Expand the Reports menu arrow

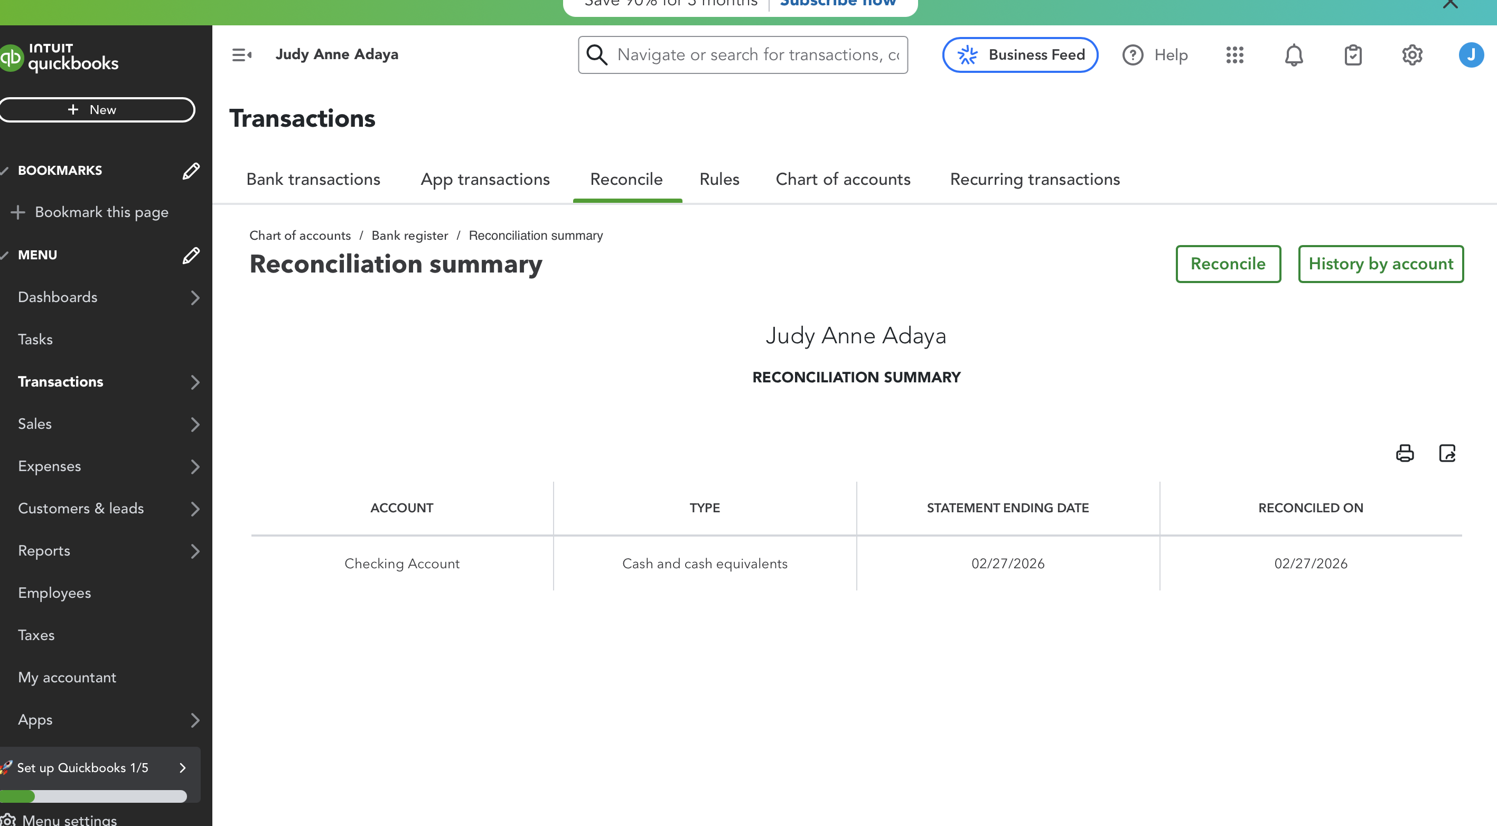pos(195,551)
